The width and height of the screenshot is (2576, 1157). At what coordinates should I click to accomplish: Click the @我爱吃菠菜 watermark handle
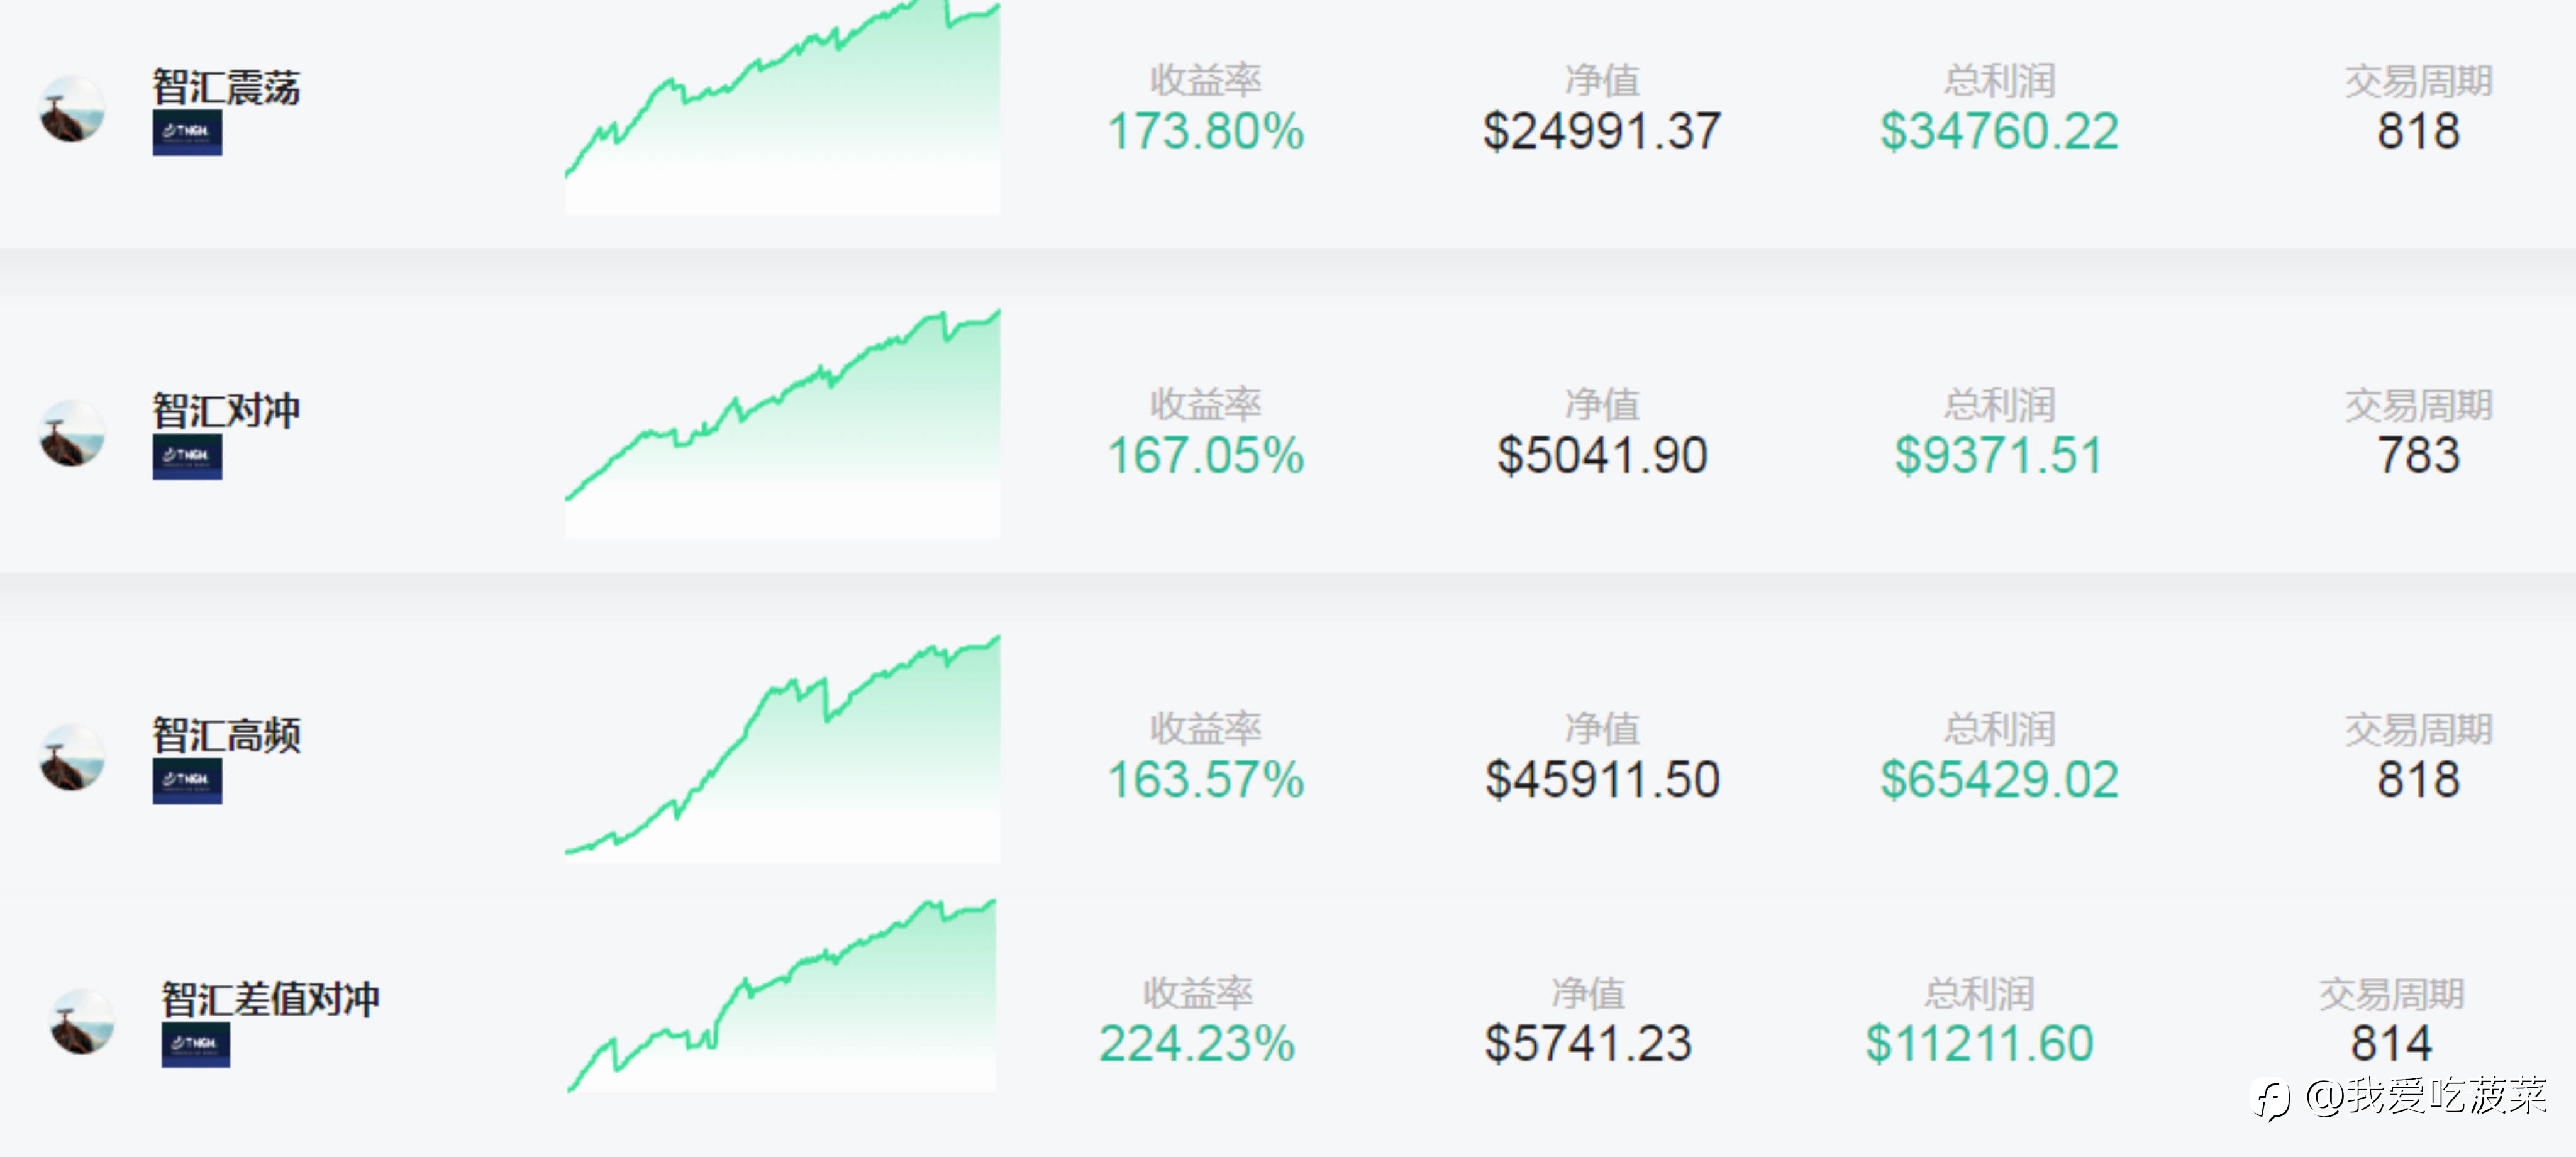[x=2426, y=1097]
